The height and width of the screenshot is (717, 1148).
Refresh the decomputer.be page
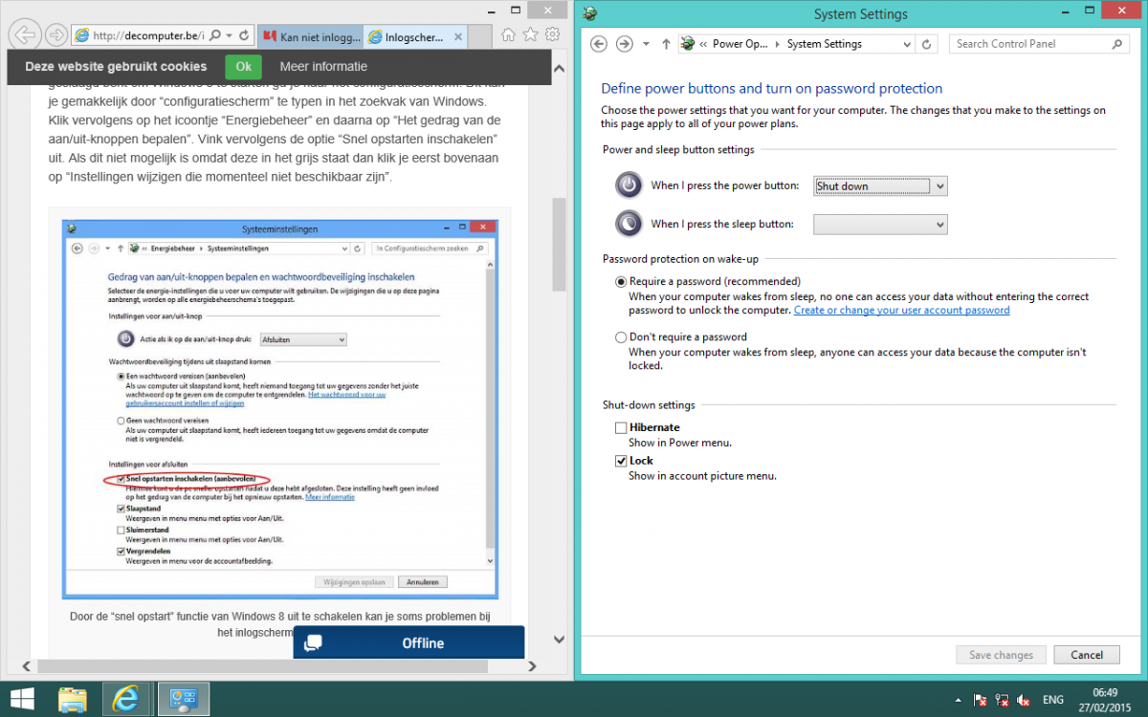tap(244, 36)
